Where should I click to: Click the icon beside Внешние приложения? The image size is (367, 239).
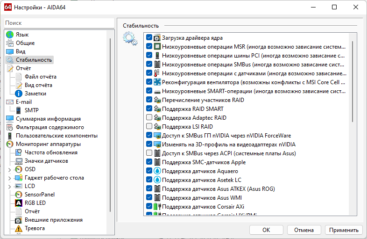[19, 220]
